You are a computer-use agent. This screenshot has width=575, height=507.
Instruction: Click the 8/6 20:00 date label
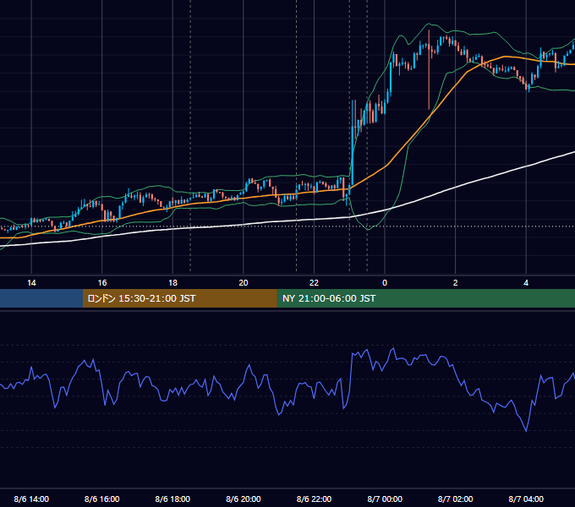click(x=244, y=499)
